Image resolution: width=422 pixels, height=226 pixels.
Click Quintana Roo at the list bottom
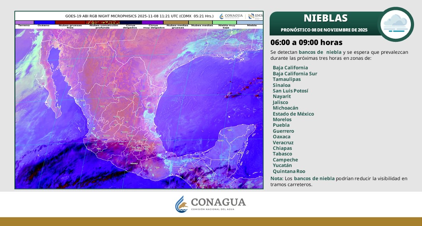289,171
